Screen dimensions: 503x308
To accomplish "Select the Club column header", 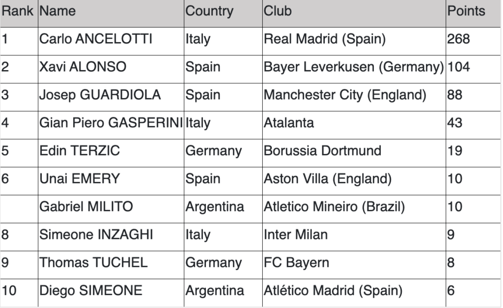I will [x=354, y=13].
